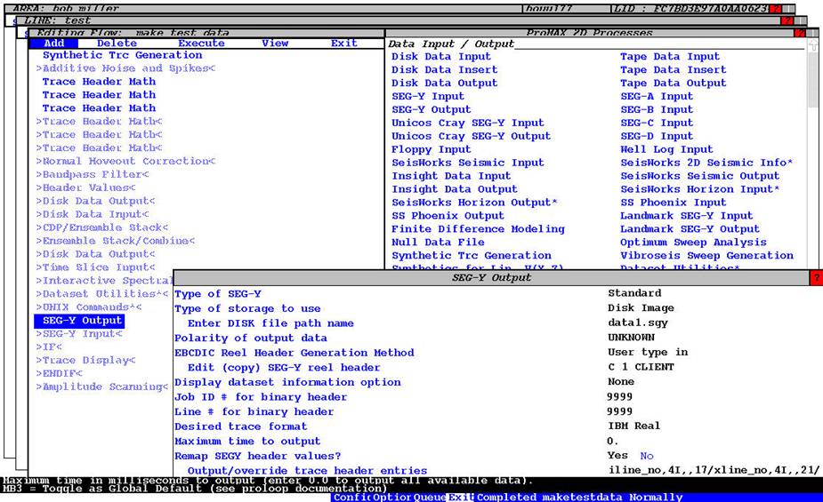Edit Job ID binary header value 9999

(x=619, y=396)
